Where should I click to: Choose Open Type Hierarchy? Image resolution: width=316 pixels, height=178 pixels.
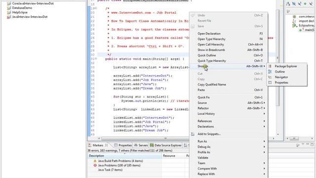click(229, 39)
